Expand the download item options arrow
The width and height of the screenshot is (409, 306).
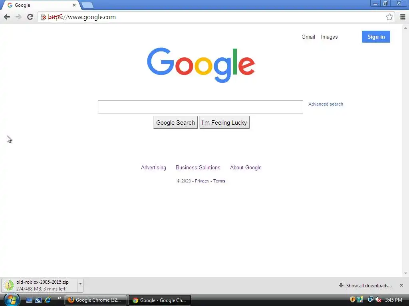click(x=80, y=285)
